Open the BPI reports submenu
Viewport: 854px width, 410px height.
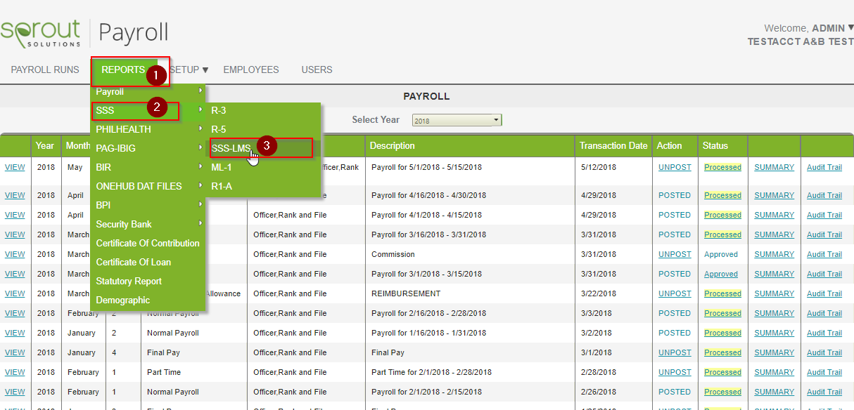[x=148, y=205]
